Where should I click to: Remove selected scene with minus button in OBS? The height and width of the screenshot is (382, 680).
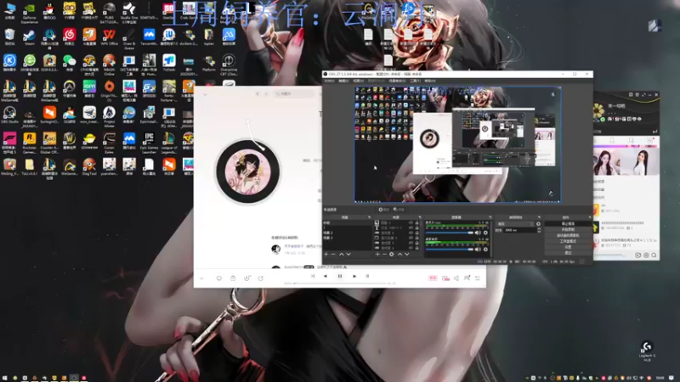333,254
